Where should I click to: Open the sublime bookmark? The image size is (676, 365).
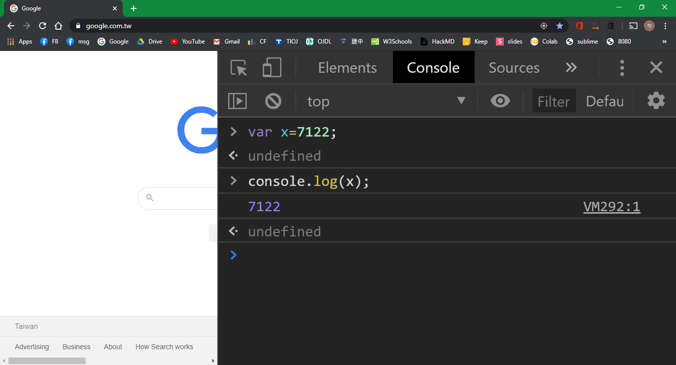tap(582, 42)
